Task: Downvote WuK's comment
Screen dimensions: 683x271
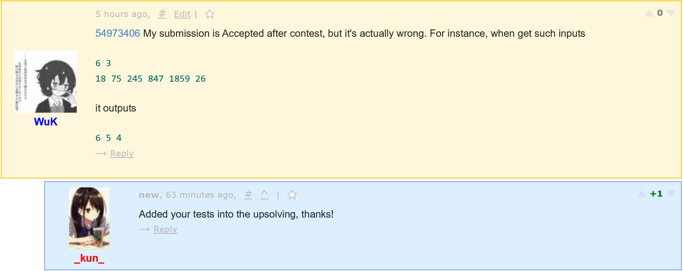Action: tap(671, 13)
